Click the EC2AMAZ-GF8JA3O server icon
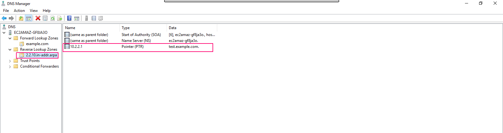 coord(10,33)
